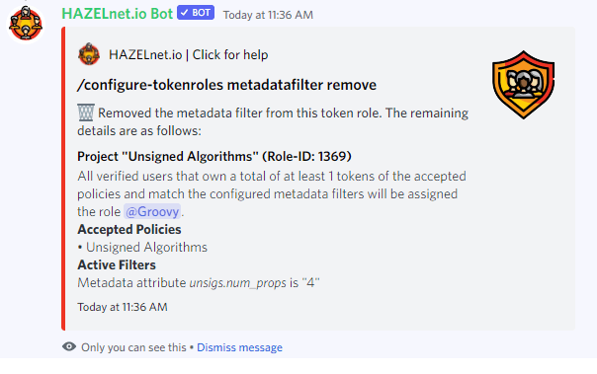Open the HAZELnet.io Click for help link
Image resolution: width=597 pixels, height=374 pixels.
point(188,54)
